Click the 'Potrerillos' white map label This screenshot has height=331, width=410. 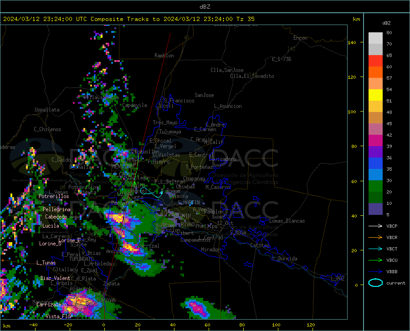point(54,196)
